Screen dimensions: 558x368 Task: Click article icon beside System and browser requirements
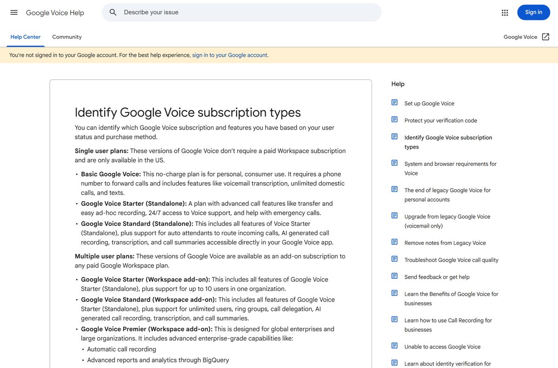394,163
